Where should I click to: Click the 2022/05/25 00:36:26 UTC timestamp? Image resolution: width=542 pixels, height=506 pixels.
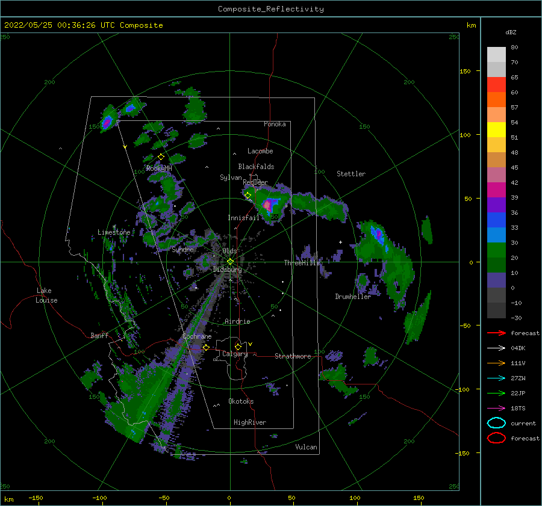tap(83, 25)
